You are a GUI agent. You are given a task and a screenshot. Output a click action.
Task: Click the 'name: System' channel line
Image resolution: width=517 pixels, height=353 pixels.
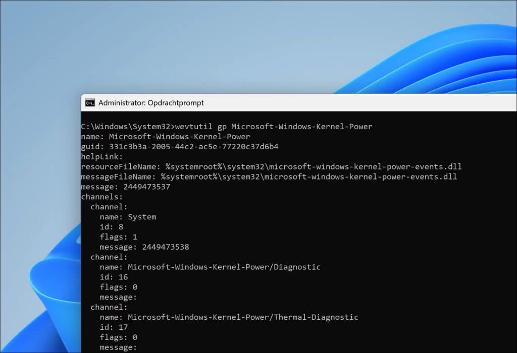(x=128, y=217)
